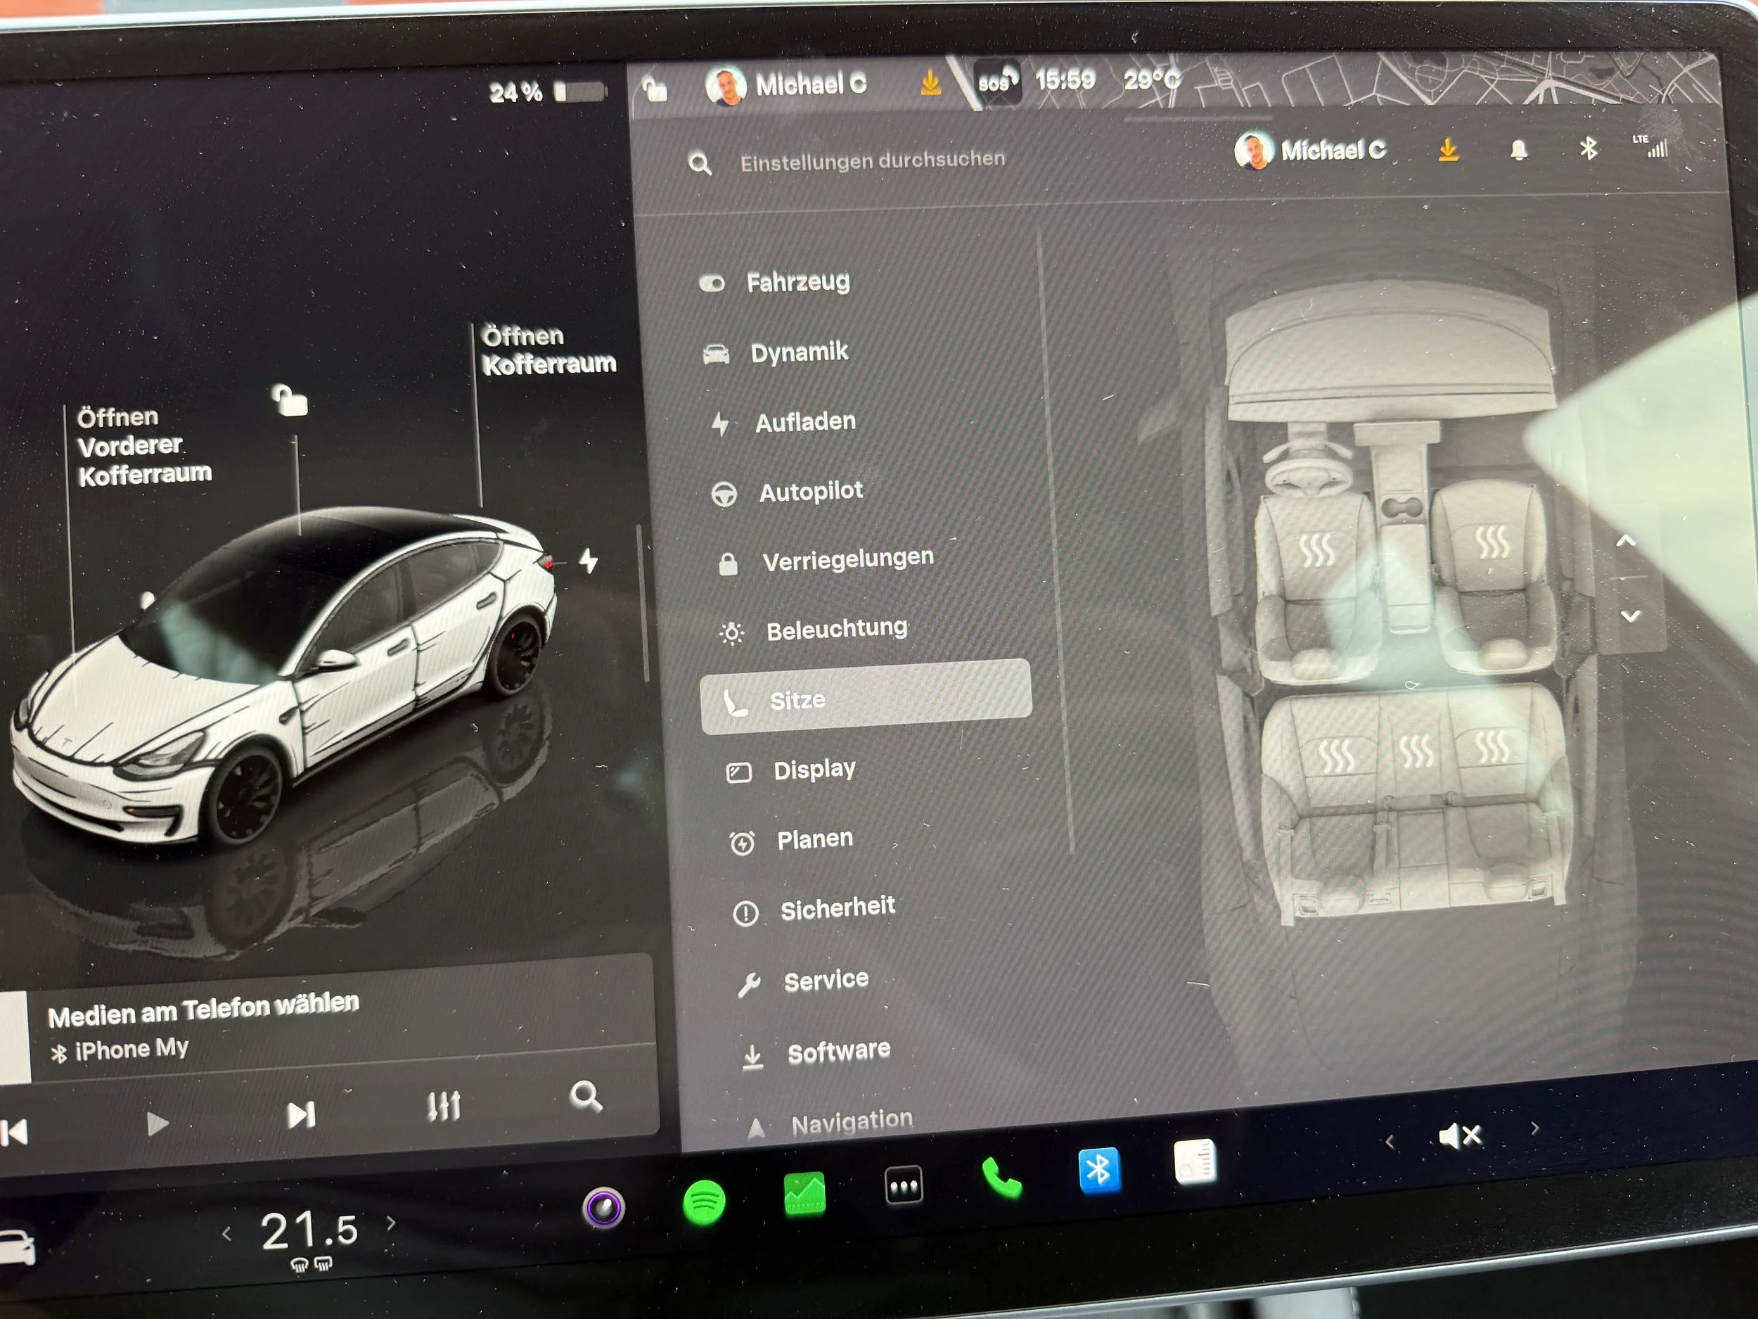Open notifications bell icon
Screen dimensions: 1758x1319
1518,149
